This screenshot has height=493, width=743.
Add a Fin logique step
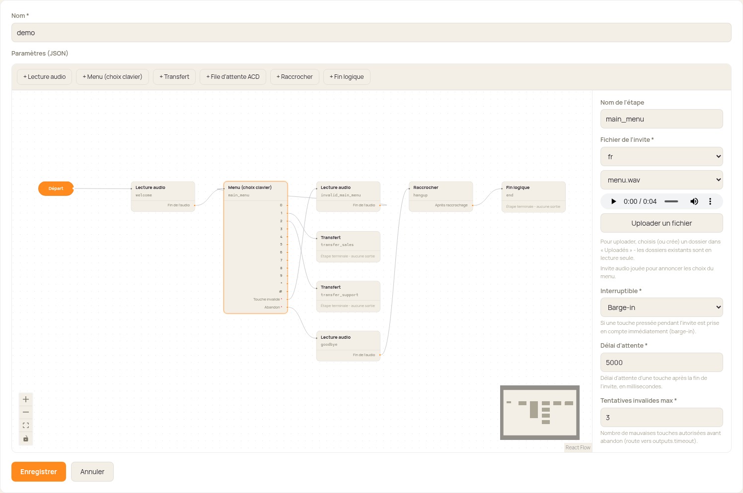347,77
